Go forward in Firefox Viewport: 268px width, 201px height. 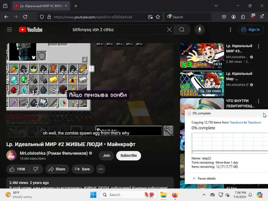pyautogui.click(x=16, y=17)
